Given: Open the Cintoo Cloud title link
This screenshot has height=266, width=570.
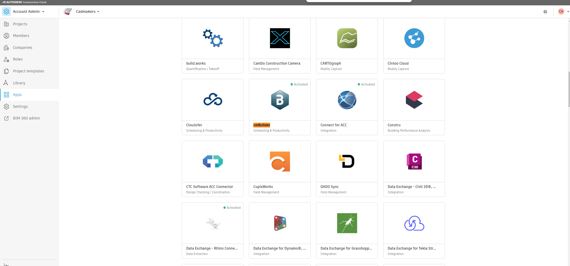Looking at the screenshot, I should point(398,63).
